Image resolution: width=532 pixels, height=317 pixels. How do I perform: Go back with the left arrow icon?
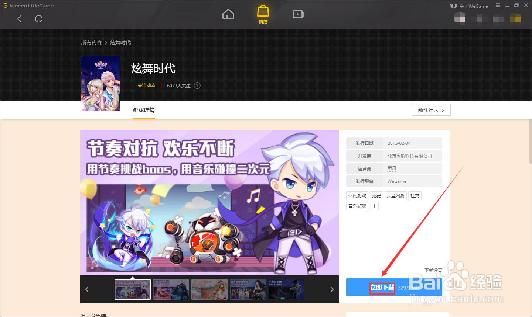point(20,19)
